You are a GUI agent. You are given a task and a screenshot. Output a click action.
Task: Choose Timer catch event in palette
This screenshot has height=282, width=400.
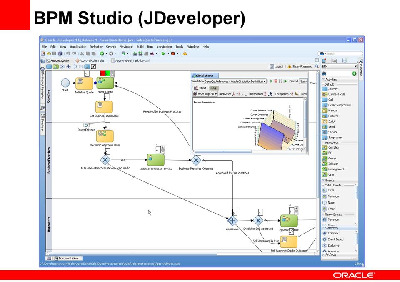(x=328, y=209)
